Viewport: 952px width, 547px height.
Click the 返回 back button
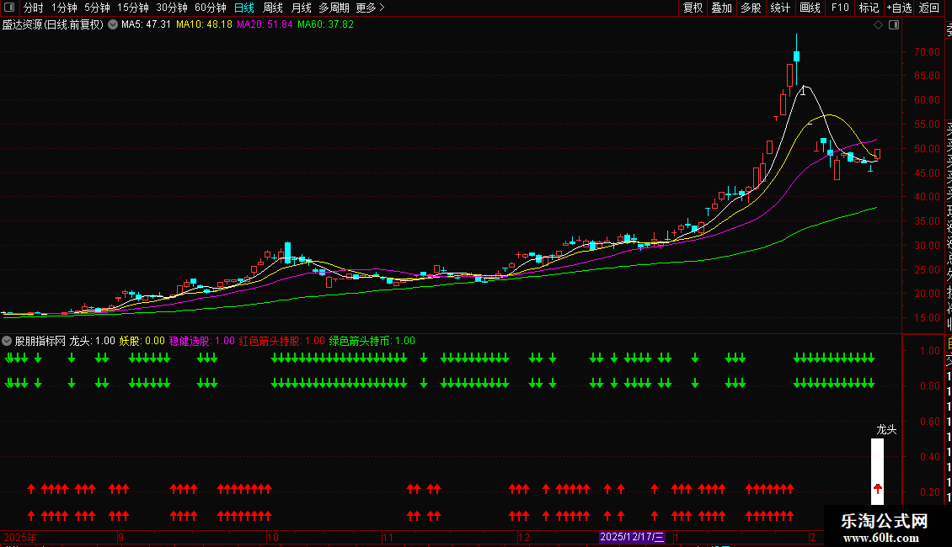pyautogui.click(x=929, y=8)
